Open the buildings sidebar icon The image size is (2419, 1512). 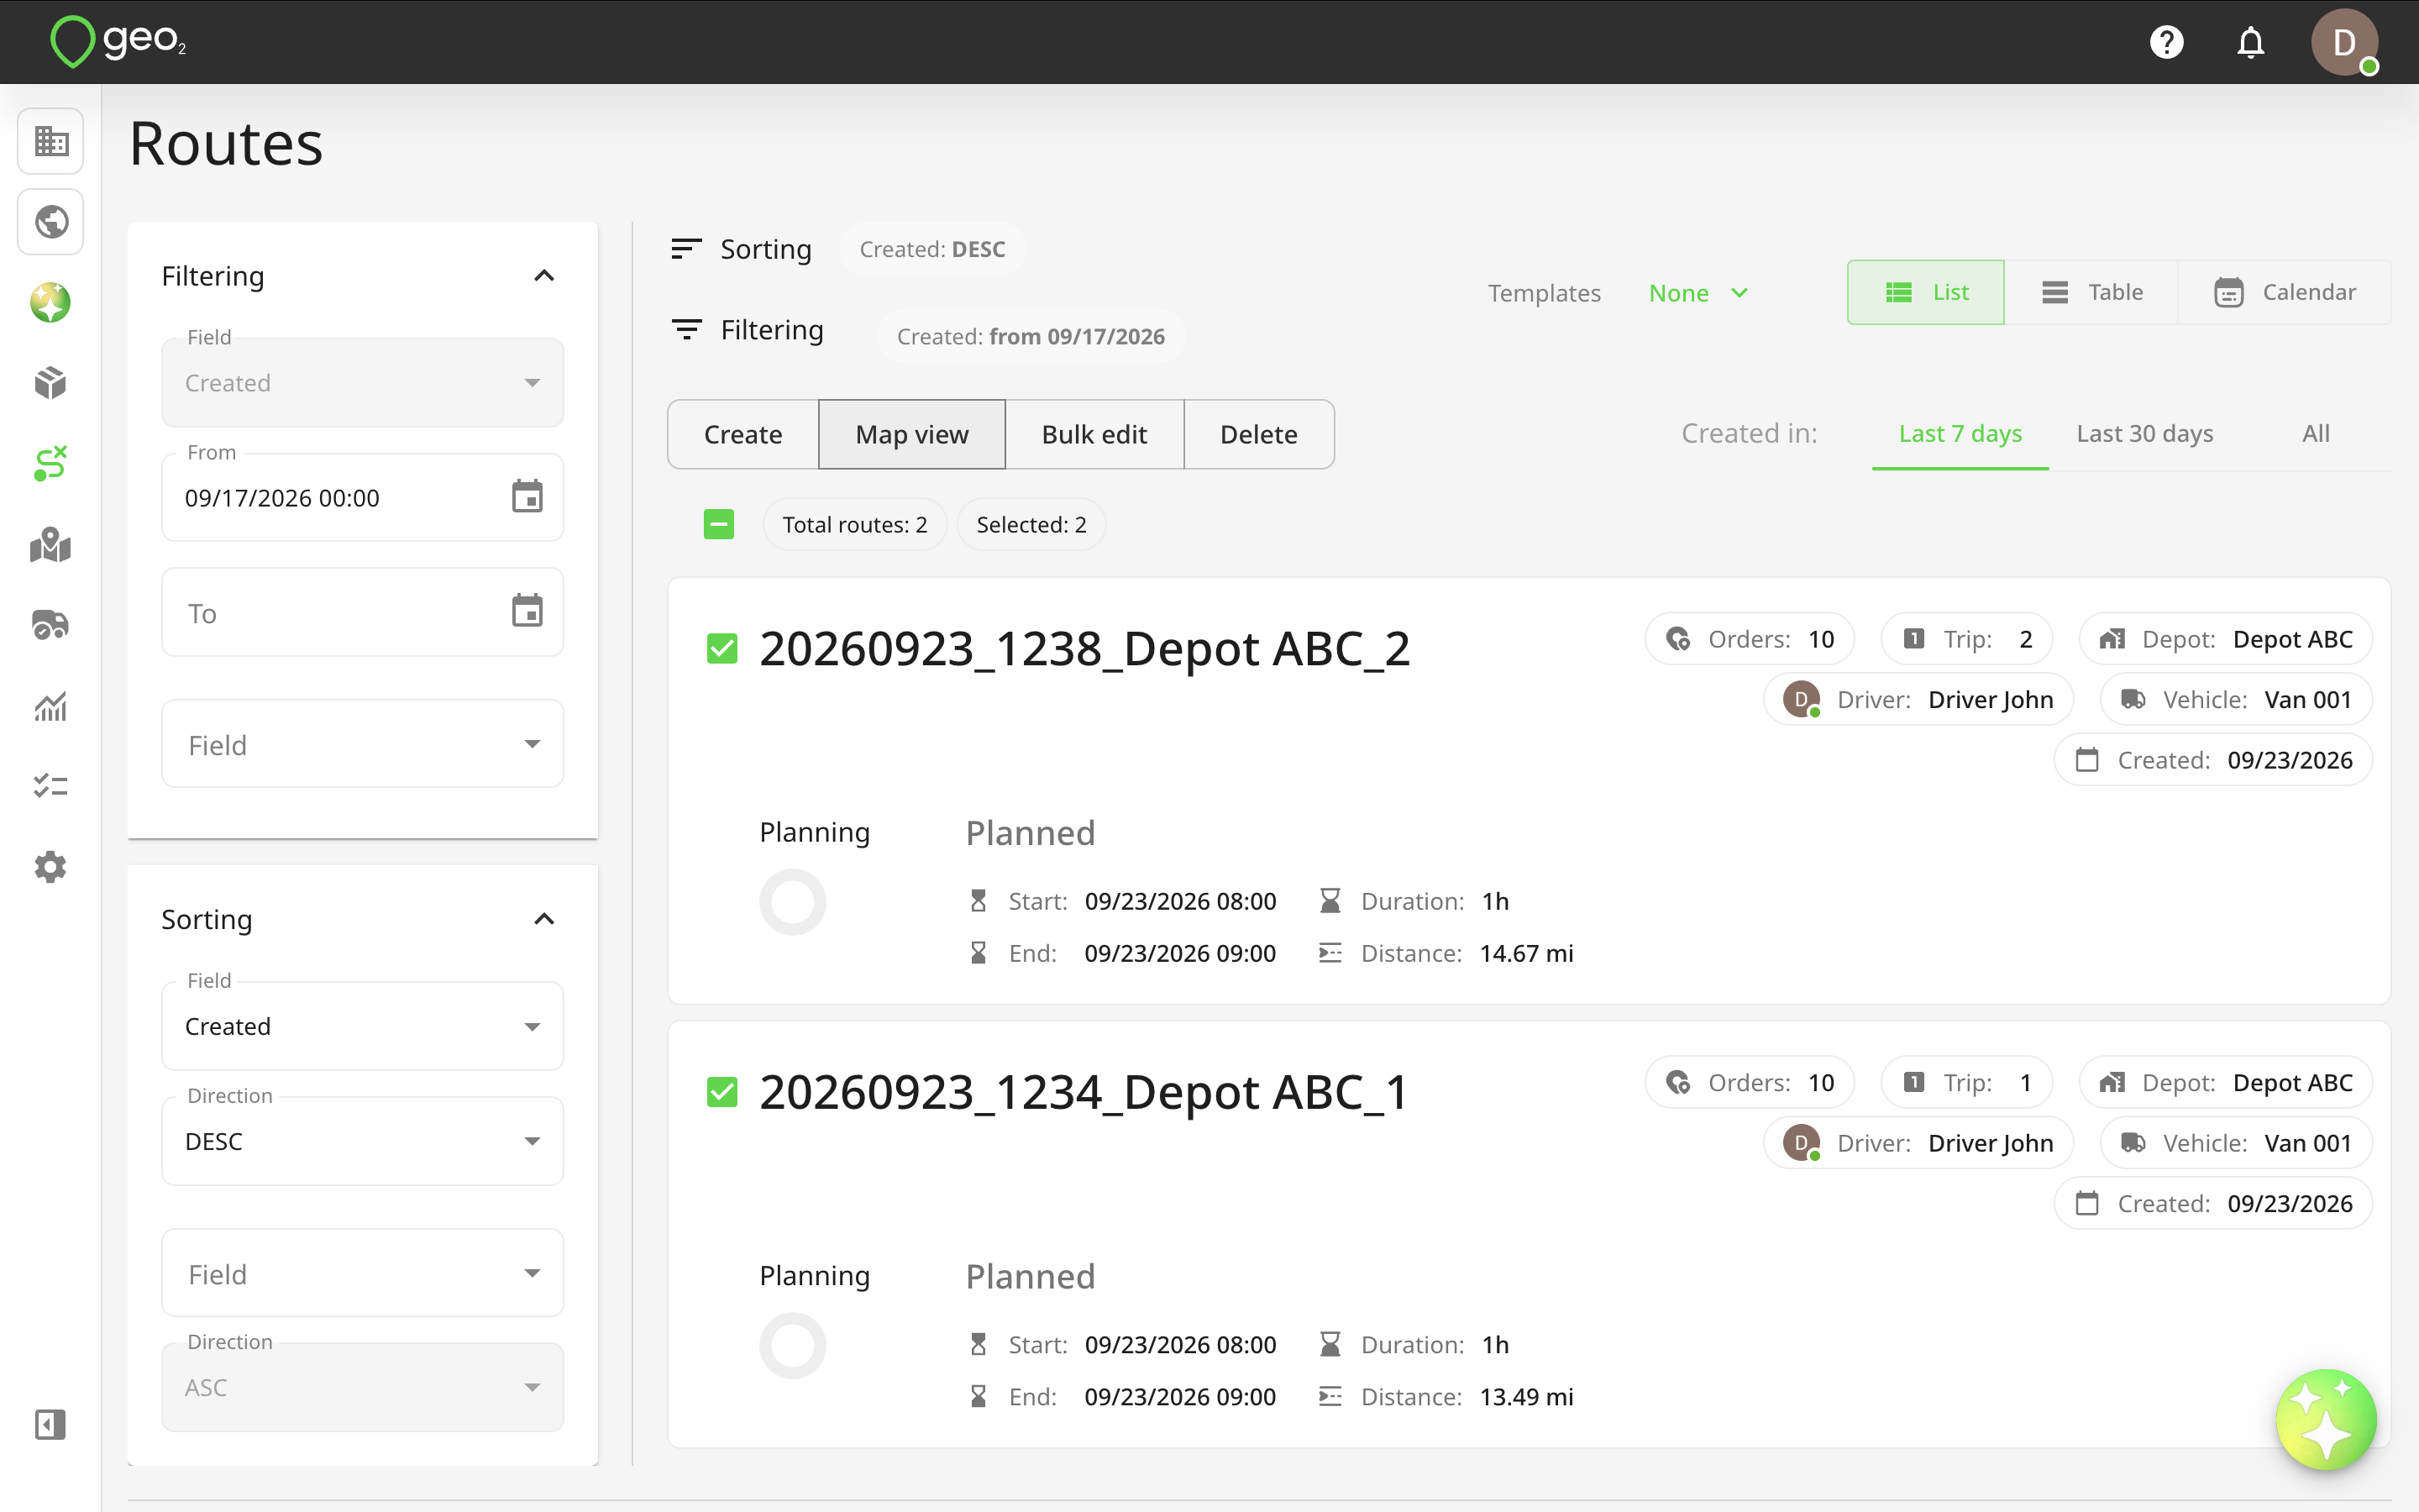51,141
